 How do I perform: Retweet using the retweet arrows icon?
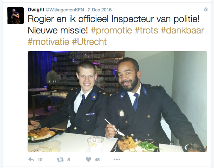[x=60, y=159]
